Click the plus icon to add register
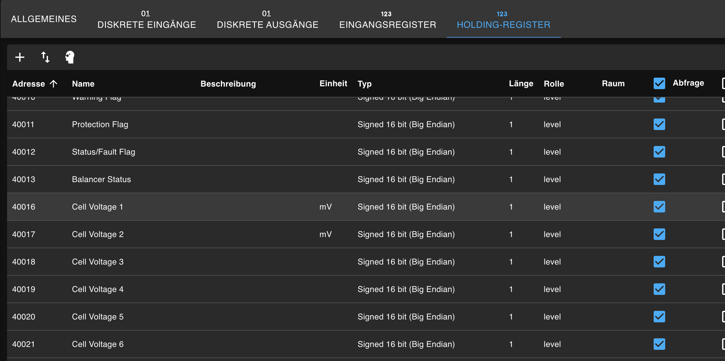The height and width of the screenshot is (361, 725). click(20, 58)
